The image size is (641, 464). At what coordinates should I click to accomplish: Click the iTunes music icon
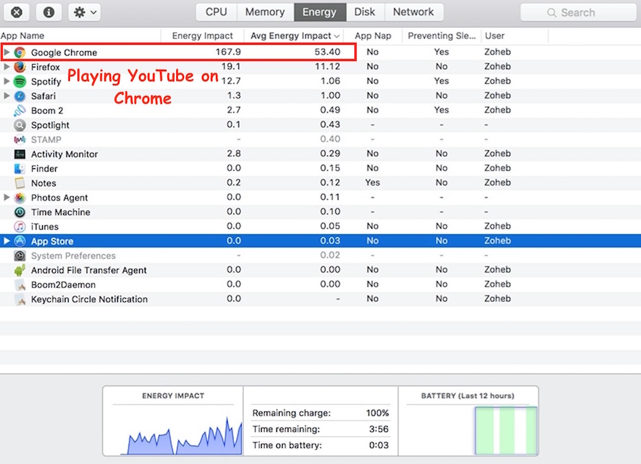pyautogui.click(x=20, y=227)
